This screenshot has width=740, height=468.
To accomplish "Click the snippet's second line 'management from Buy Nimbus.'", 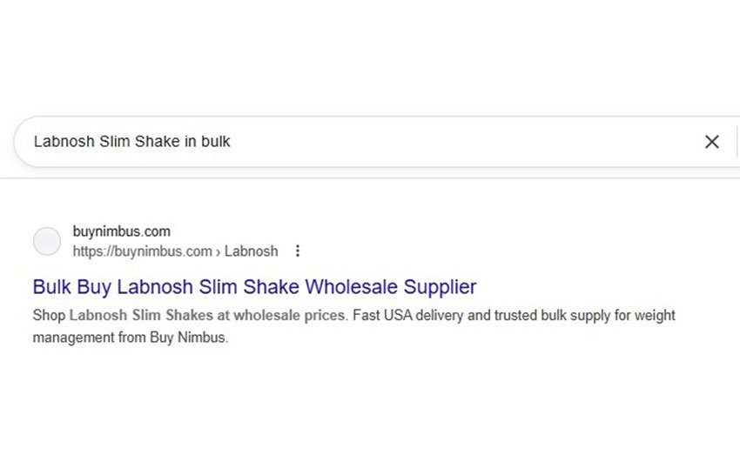I will 130,338.
